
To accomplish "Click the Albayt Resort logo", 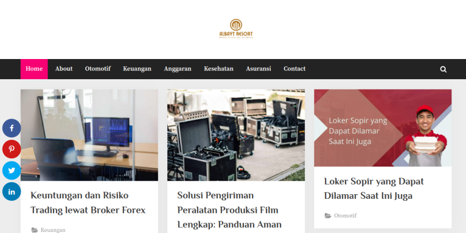I will tap(236, 29).
